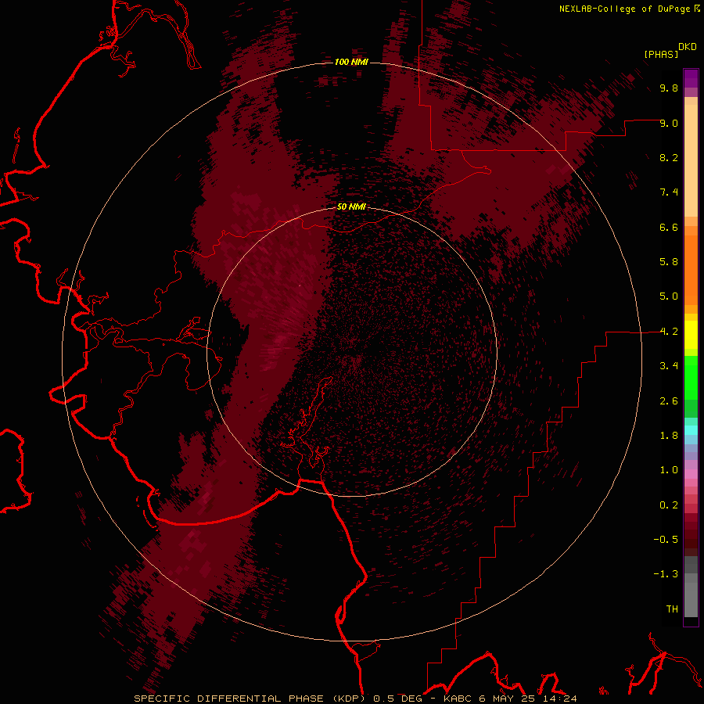Pick the cyan segment of the color scale
The width and height of the screenshot is (704, 704).
click(691, 430)
